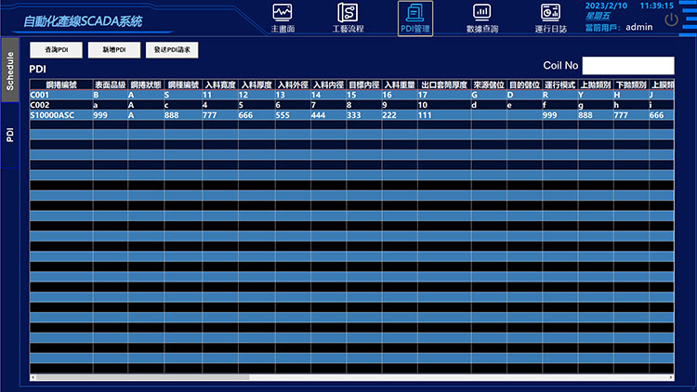Select the PDI管理 navigation icon

[x=415, y=19]
